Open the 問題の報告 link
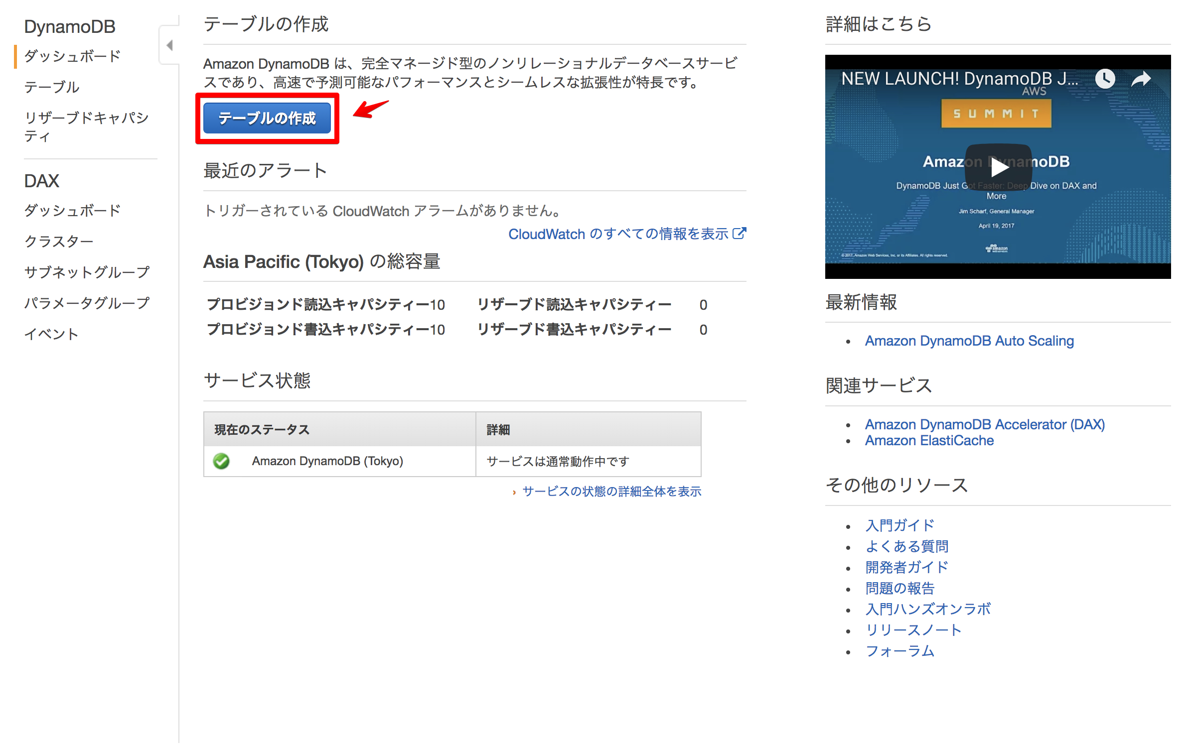 point(900,588)
